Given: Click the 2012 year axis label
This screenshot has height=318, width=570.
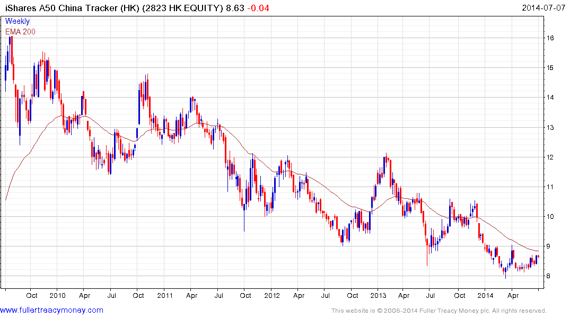Looking at the screenshot, I should pos(272,295).
